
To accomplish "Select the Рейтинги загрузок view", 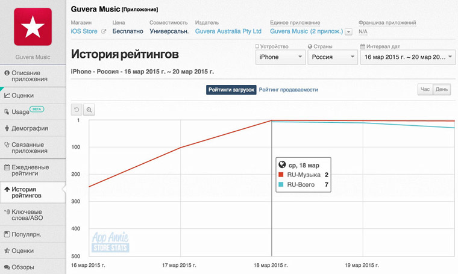I will tap(231, 90).
